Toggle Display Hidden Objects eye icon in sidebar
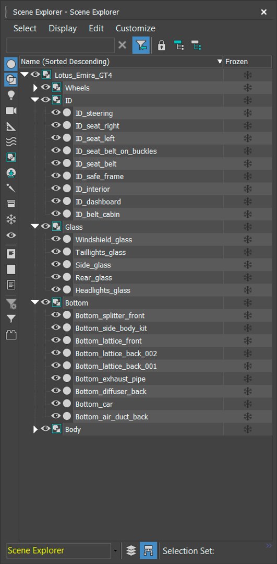The width and height of the screenshot is (277, 564). tap(11, 235)
